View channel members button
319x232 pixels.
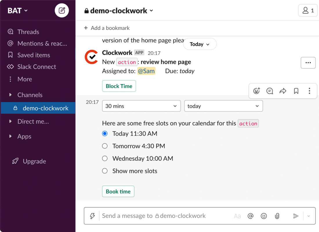coord(308,10)
